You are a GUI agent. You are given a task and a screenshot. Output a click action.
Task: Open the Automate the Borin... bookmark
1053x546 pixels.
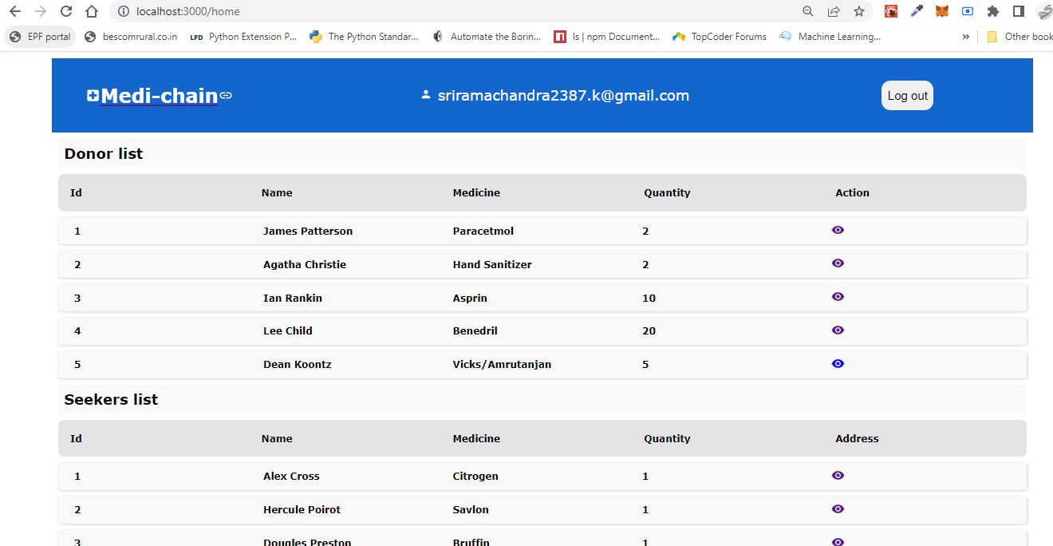pos(487,37)
